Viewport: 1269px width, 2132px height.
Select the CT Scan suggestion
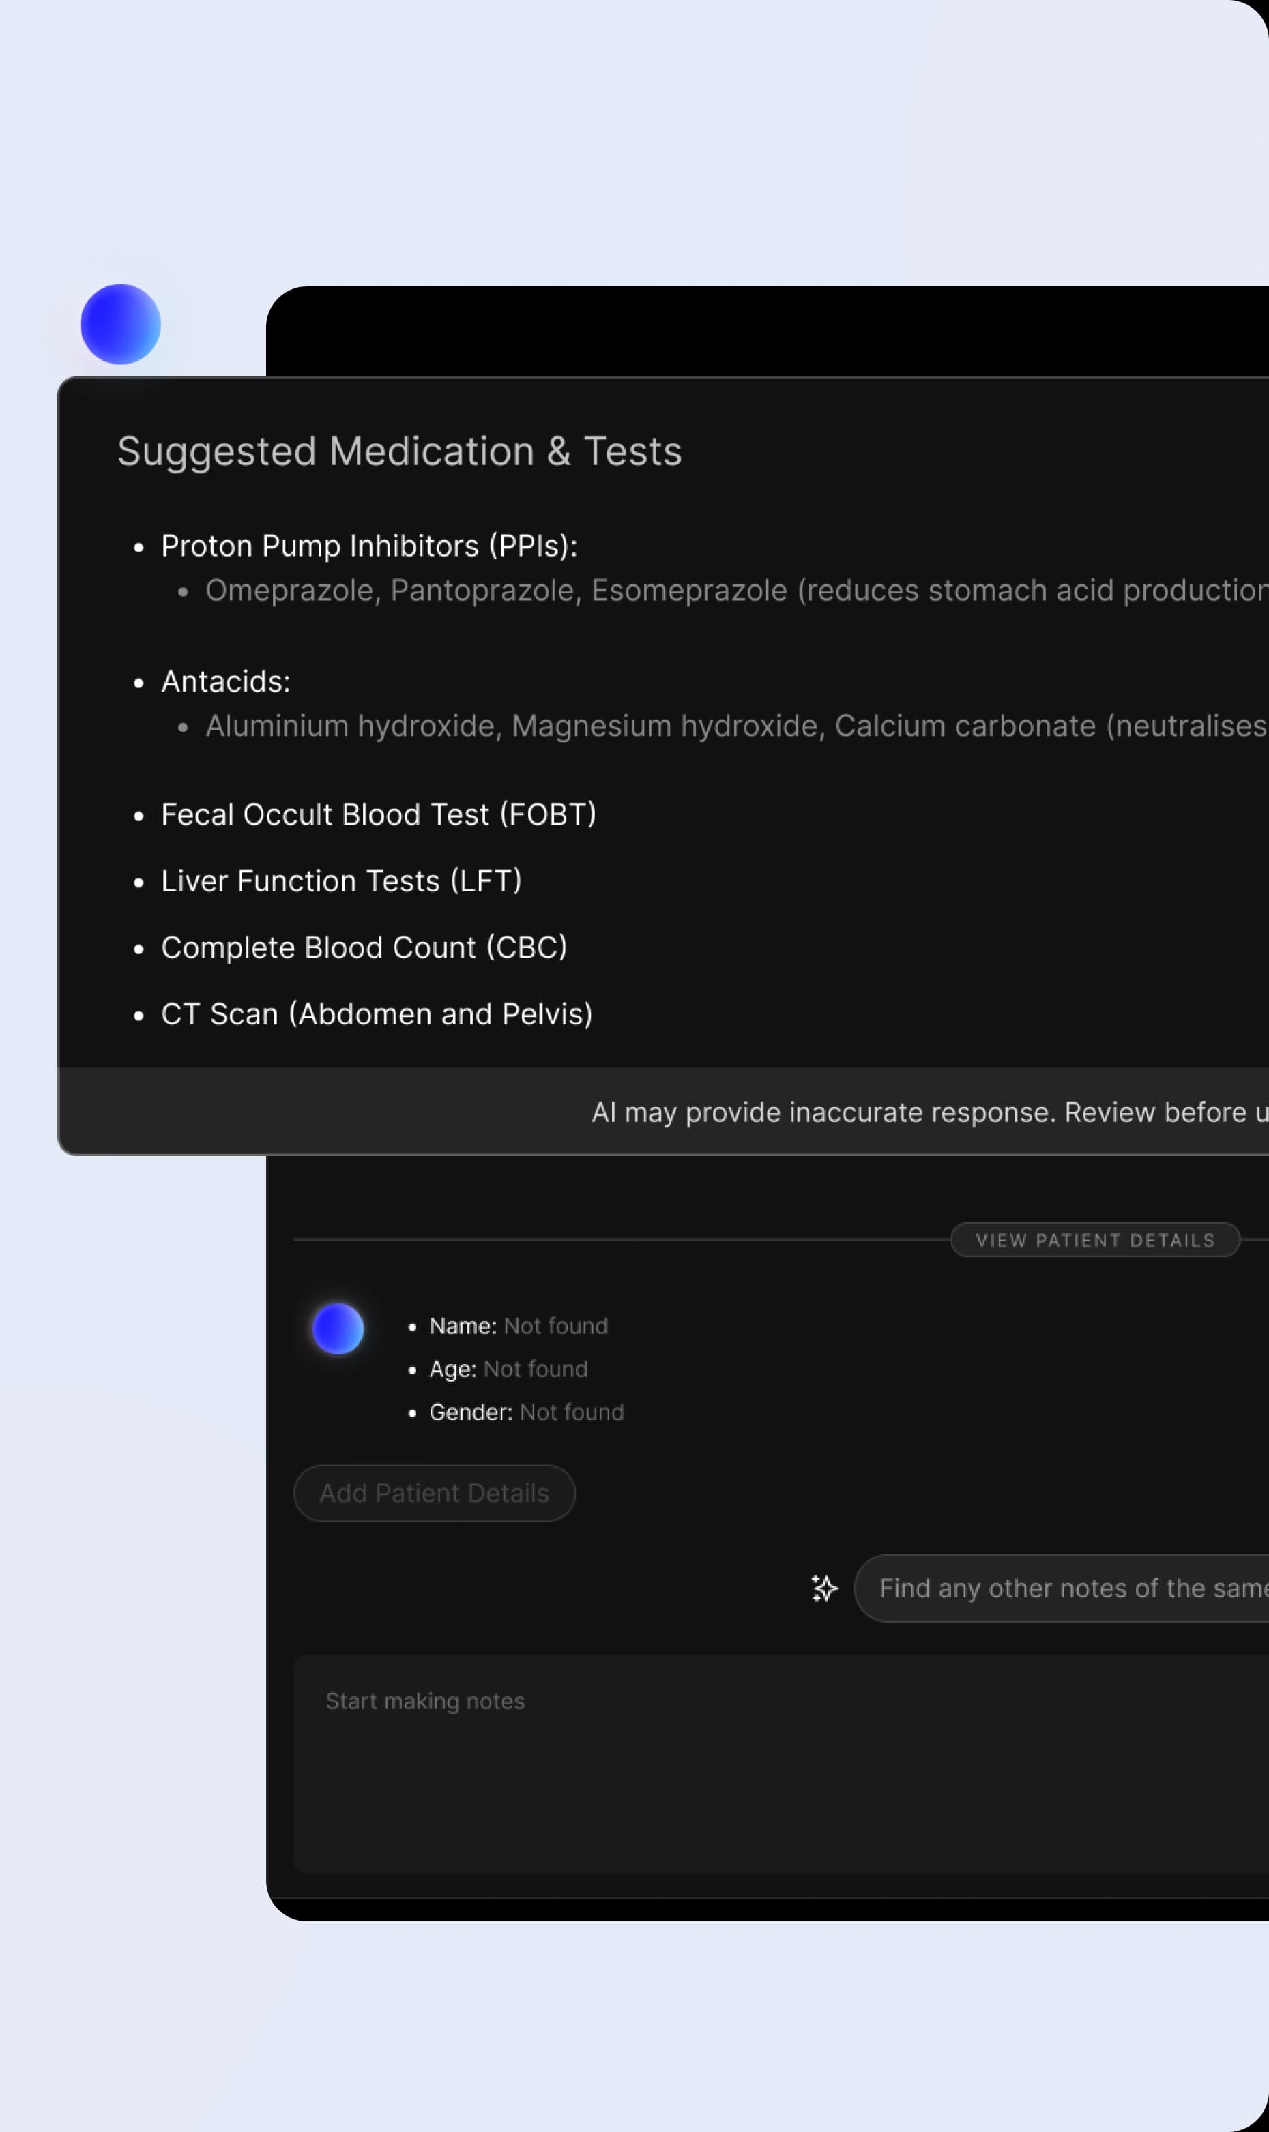click(x=377, y=1013)
